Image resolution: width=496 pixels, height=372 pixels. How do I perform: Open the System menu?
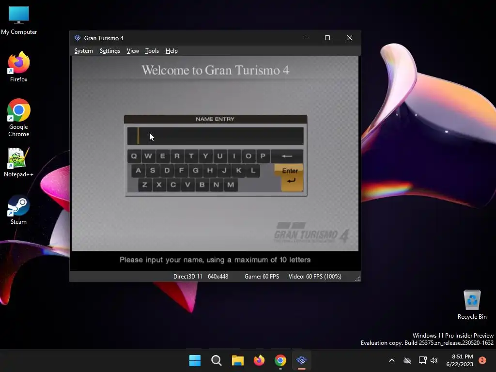[83, 50]
